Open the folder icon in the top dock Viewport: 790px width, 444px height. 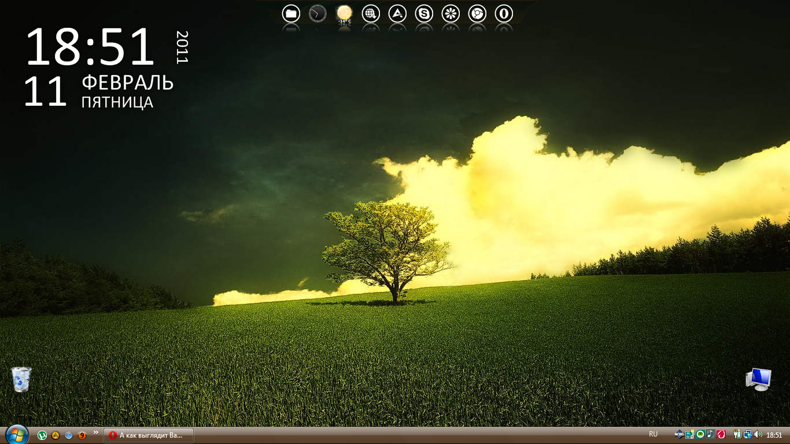tap(291, 13)
